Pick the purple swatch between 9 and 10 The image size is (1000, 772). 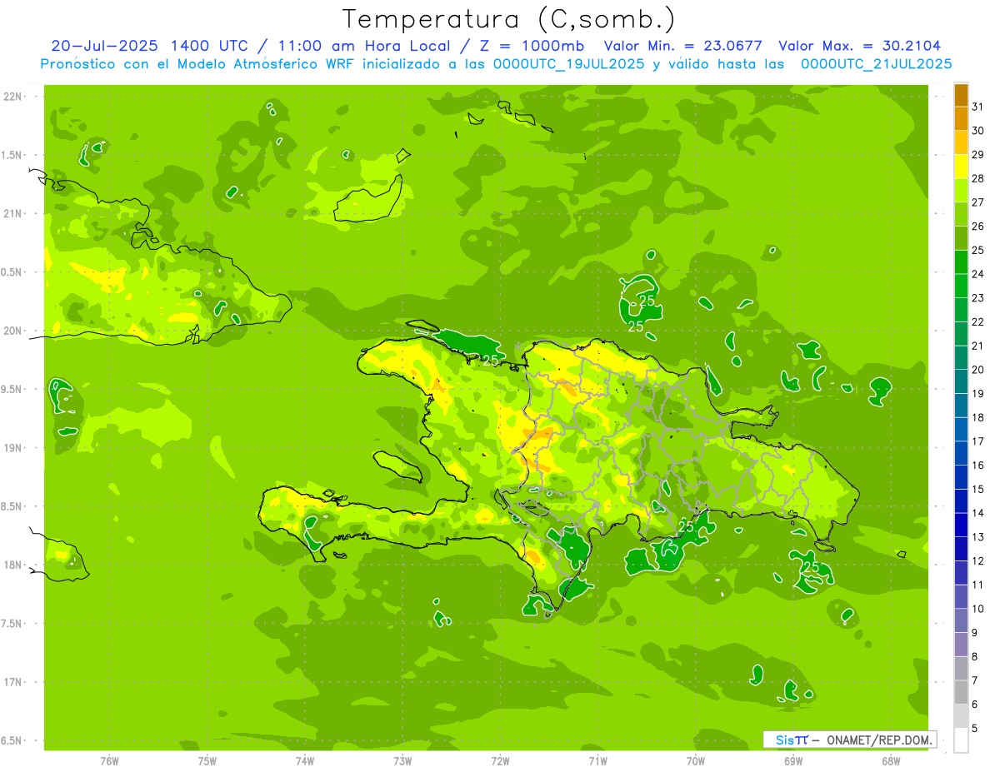pos(961,620)
